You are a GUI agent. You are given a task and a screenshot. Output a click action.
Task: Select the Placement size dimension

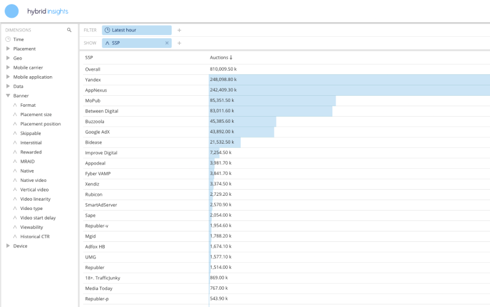tap(36, 114)
